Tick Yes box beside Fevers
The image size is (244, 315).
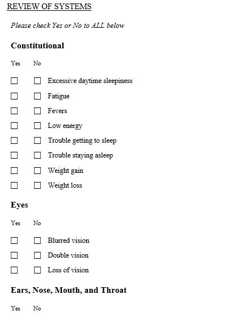(14, 111)
